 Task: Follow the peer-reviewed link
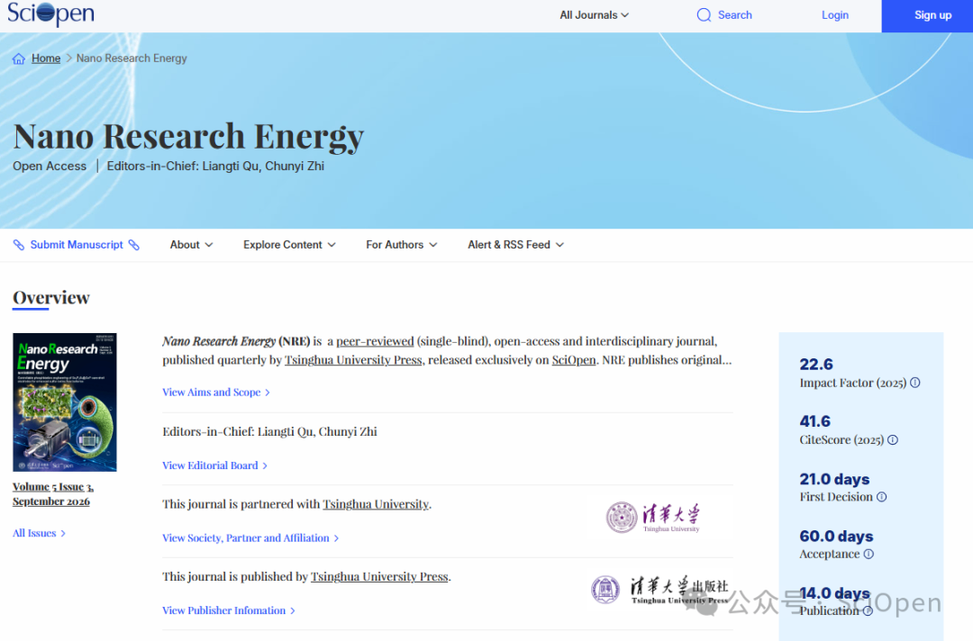(x=375, y=341)
